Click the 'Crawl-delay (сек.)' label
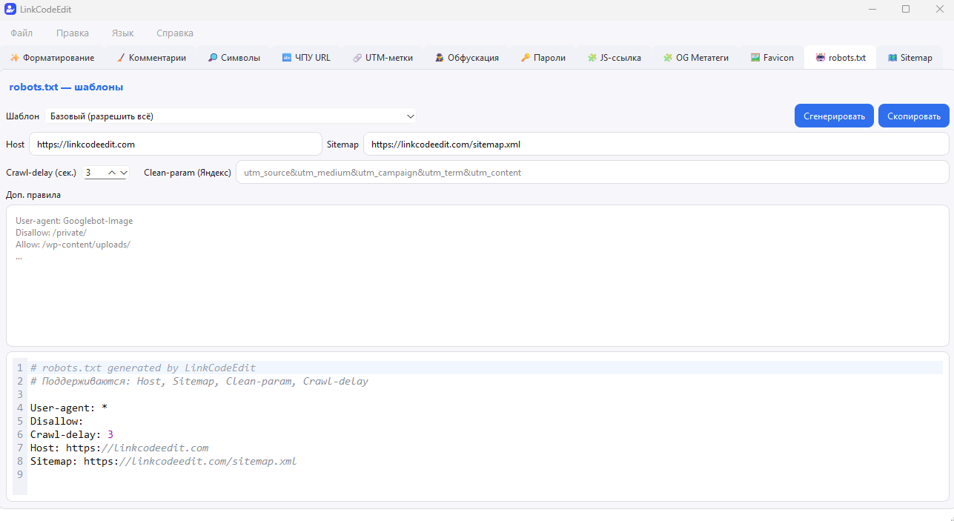Viewport: 954px width, 521px height. 41,173
